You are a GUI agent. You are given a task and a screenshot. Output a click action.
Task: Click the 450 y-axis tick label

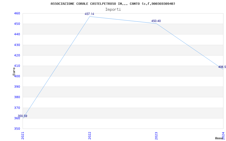(x=17, y=24)
